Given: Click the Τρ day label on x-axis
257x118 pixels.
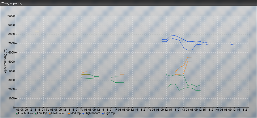Looking at the screenshot, I should (x=48, y=110).
